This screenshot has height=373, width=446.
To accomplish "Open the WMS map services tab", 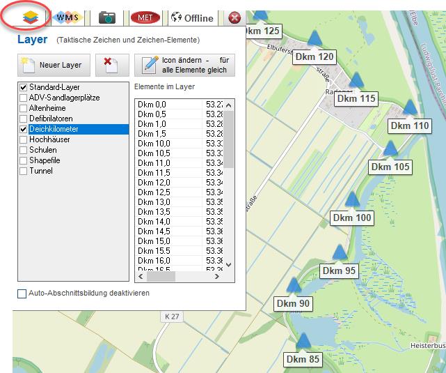I will click(x=67, y=17).
